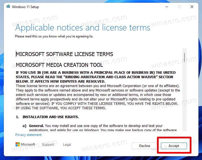Click the 'Please read this' subtitle text
Screen dimensions: 202x160
pyautogui.click(x=54, y=36)
